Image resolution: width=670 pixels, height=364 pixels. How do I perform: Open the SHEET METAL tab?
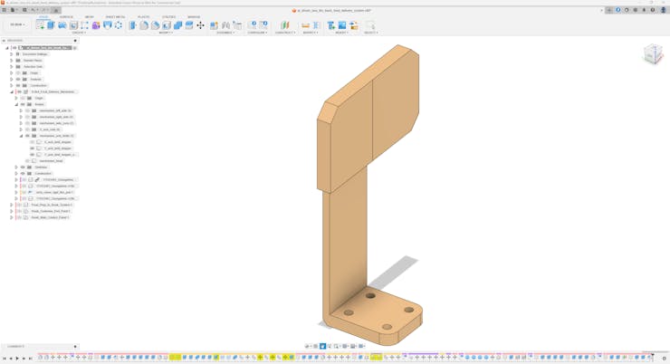coord(115,16)
